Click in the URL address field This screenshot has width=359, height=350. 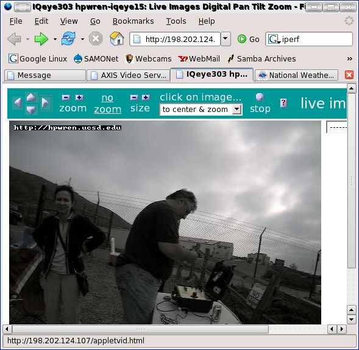click(176, 39)
